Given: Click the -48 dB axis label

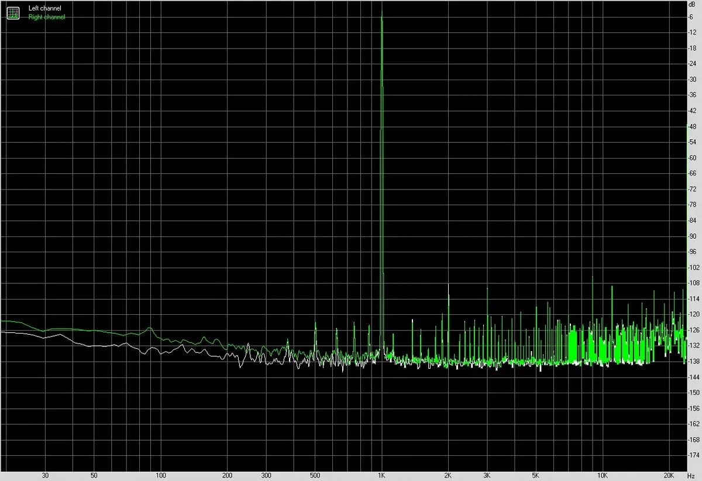Looking at the screenshot, I should 692,126.
